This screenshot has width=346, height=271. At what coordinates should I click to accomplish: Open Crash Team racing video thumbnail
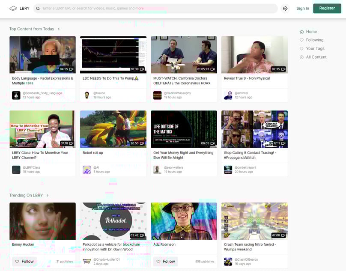coord(254,221)
